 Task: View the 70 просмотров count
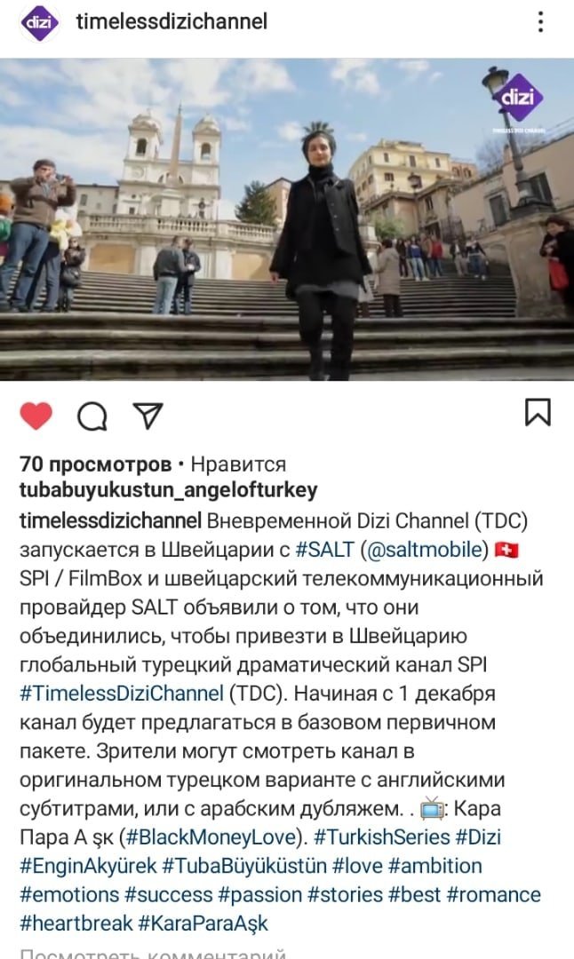click(95, 464)
